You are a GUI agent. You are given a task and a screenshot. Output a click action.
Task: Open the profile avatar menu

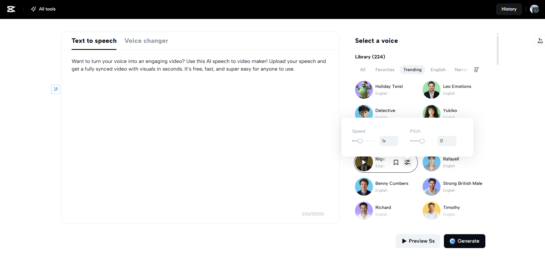coord(534,9)
